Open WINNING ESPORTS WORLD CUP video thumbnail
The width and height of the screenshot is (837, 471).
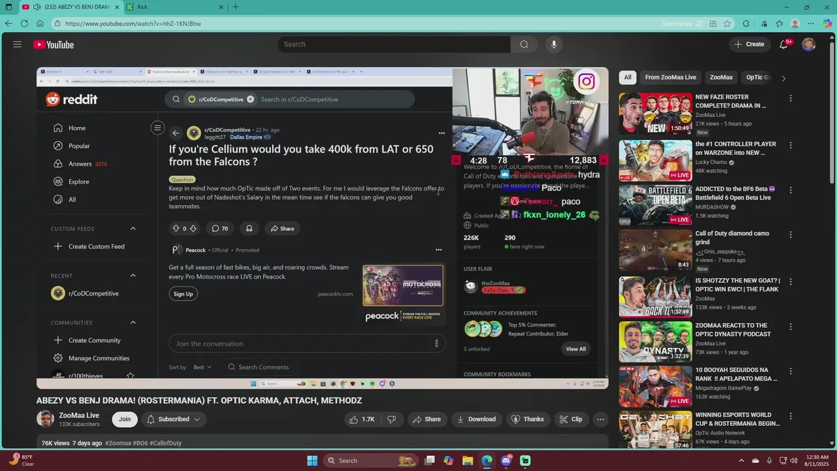click(x=655, y=430)
